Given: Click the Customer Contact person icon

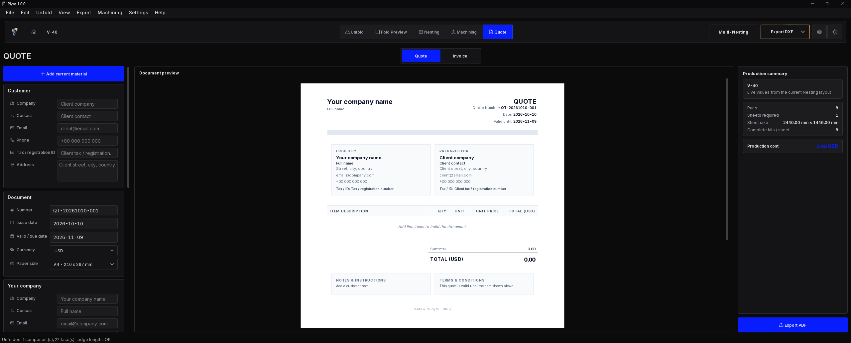Looking at the screenshot, I should (12, 116).
